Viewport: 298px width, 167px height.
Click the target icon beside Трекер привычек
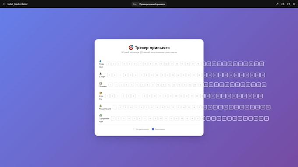131,48
